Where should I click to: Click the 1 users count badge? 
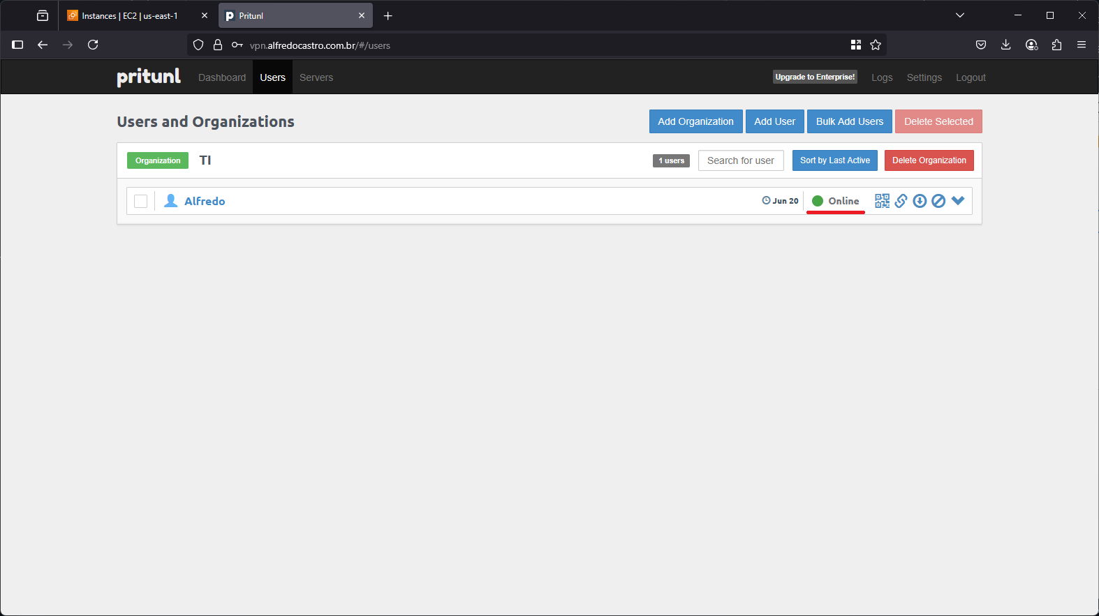pyautogui.click(x=671, y=160)
